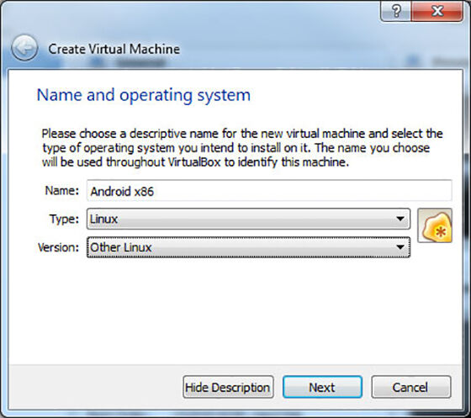Focus the Name field containing Android x86

coord(269,191)
